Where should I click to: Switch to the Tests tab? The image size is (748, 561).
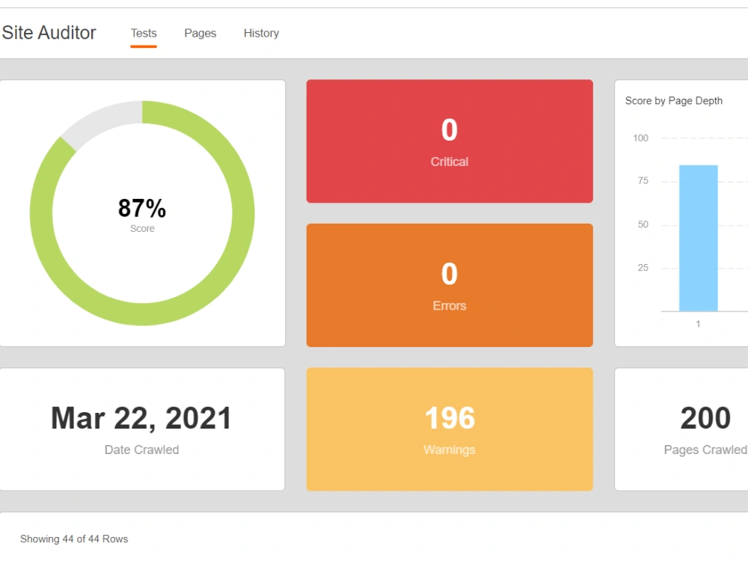click(144, 34)
